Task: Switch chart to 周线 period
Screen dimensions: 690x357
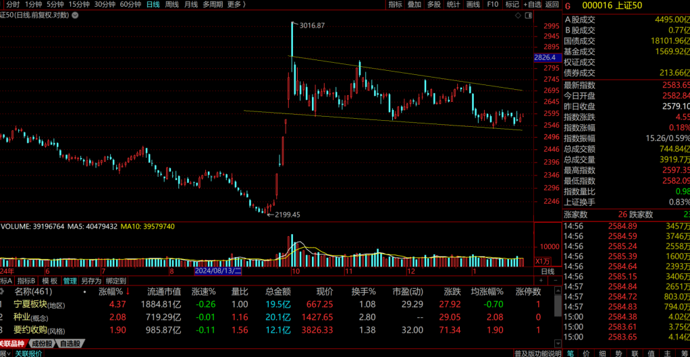Action: click(x=172, y=4)
